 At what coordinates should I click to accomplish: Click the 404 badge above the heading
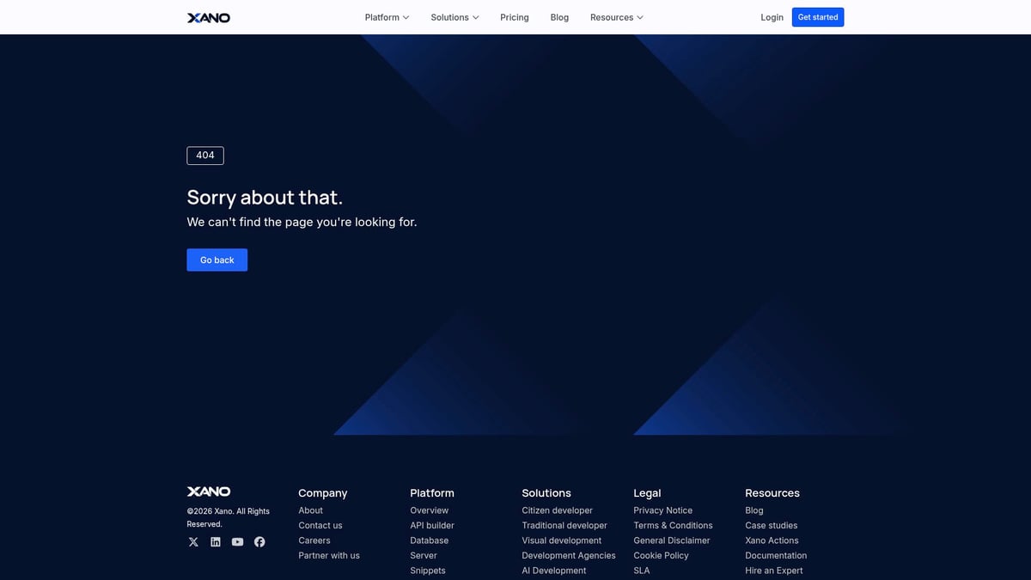point(204,155)
